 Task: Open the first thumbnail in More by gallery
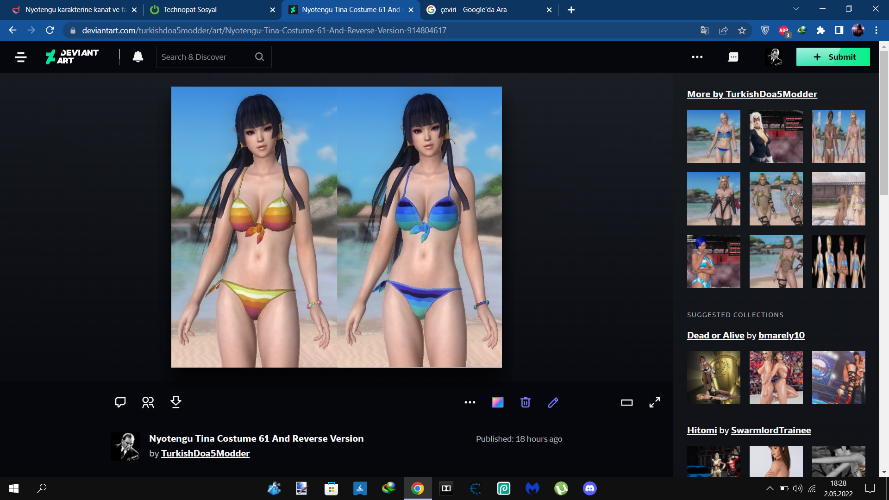pos(714,136)
